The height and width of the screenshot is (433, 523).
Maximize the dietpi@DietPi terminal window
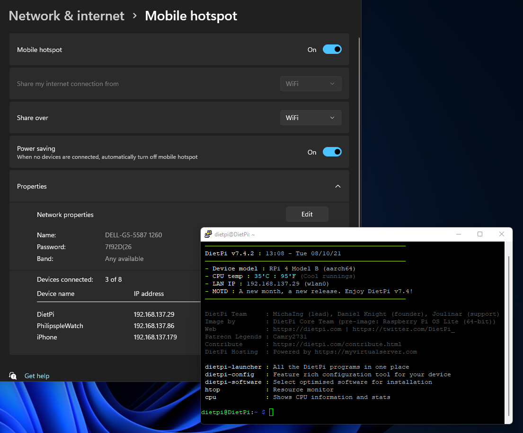click(479, 234)
